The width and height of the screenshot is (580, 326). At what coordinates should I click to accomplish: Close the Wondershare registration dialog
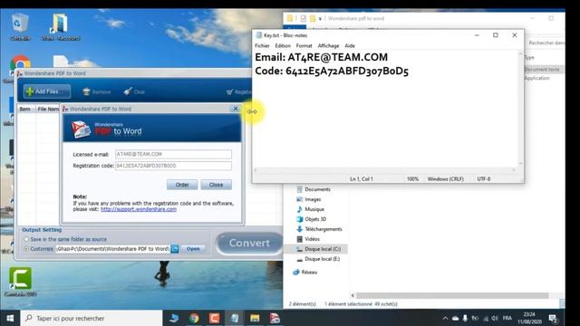pyautogui.click(x=236, y=109)
